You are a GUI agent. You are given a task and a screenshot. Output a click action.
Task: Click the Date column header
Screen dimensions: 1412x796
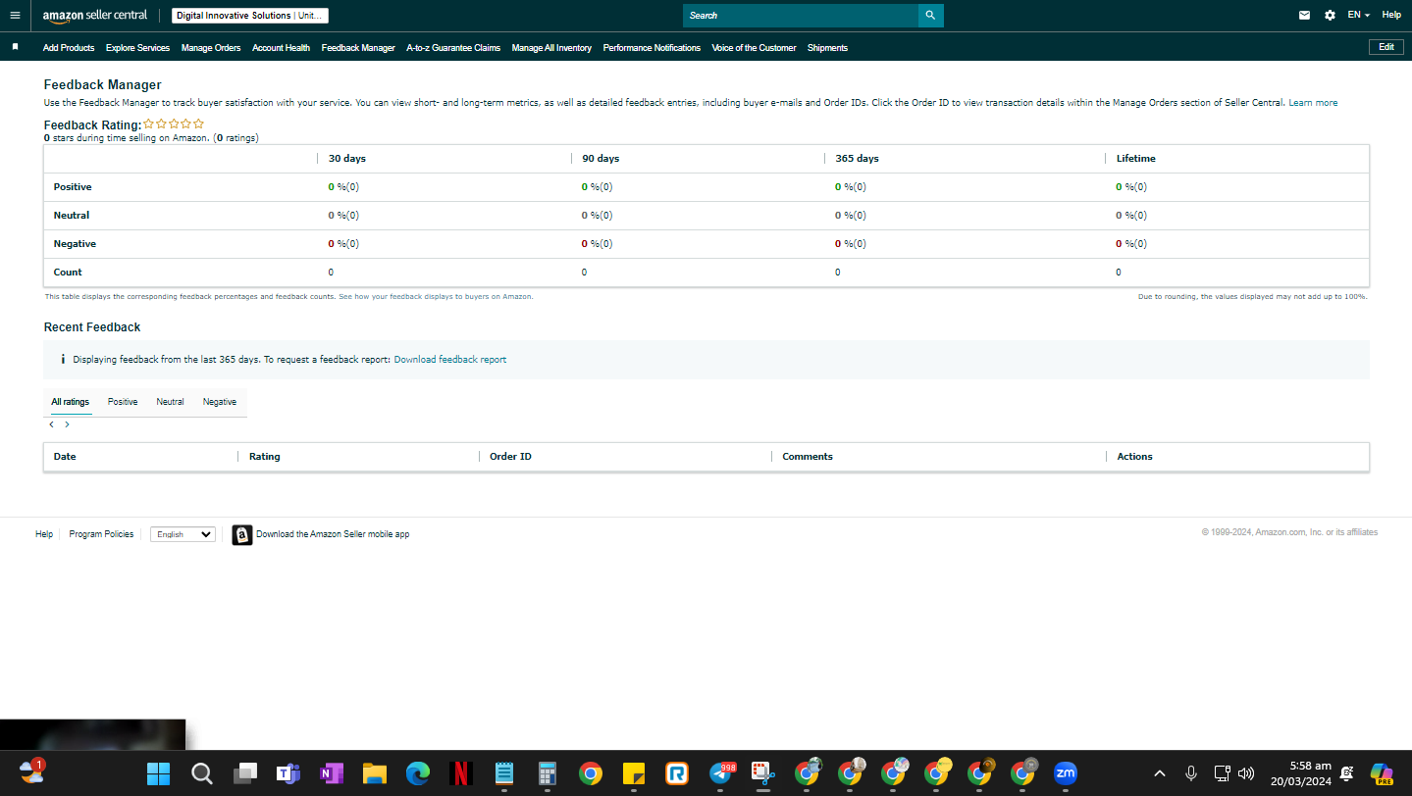point(65,457)
